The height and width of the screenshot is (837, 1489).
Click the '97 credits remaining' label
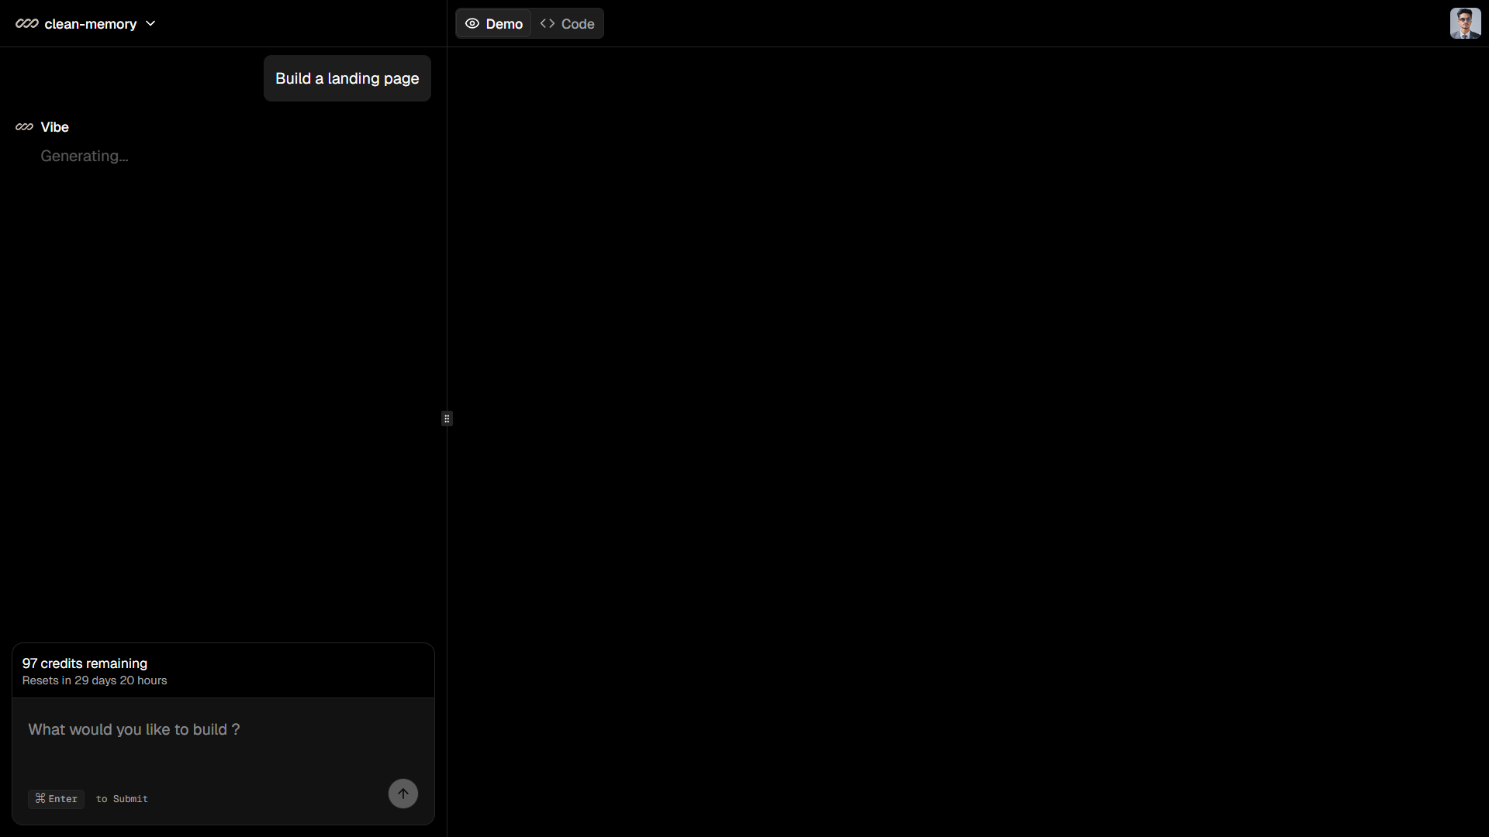(85, 663)
